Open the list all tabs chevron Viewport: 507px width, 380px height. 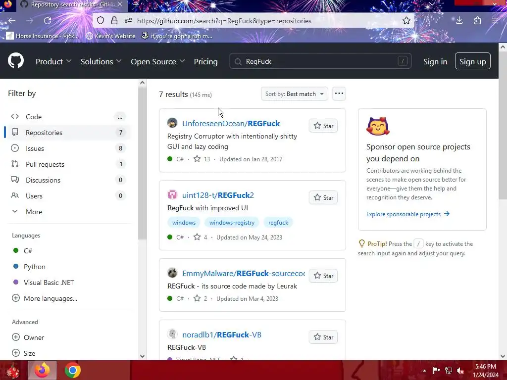coord(432,4)
